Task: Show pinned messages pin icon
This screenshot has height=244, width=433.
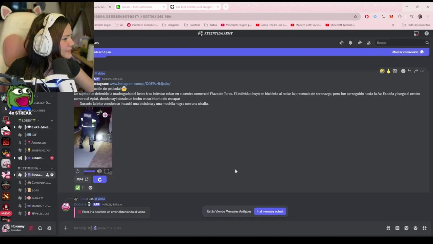Action: (360, 43)
